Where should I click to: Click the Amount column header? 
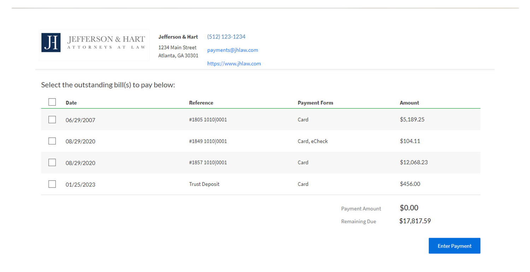pos(409,103)
